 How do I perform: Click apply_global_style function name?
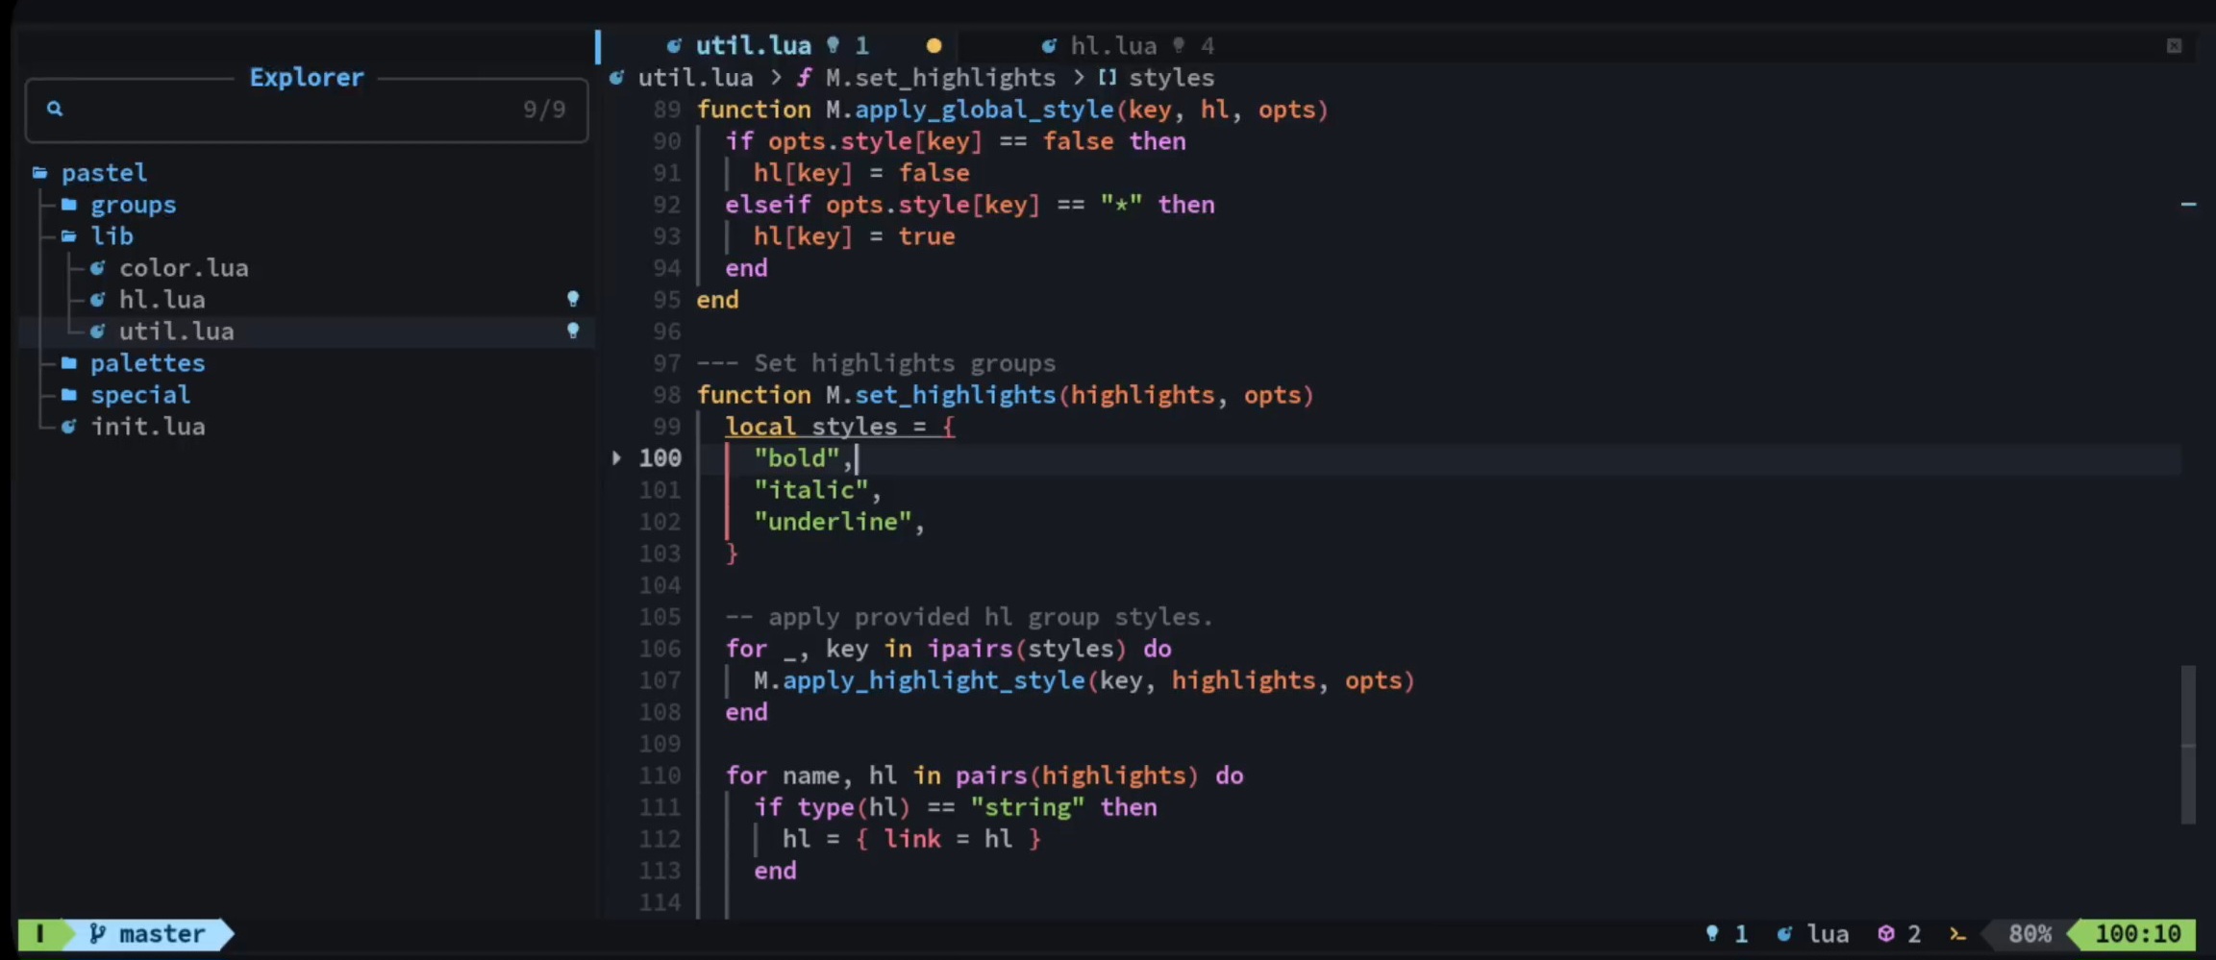point(984,110)
